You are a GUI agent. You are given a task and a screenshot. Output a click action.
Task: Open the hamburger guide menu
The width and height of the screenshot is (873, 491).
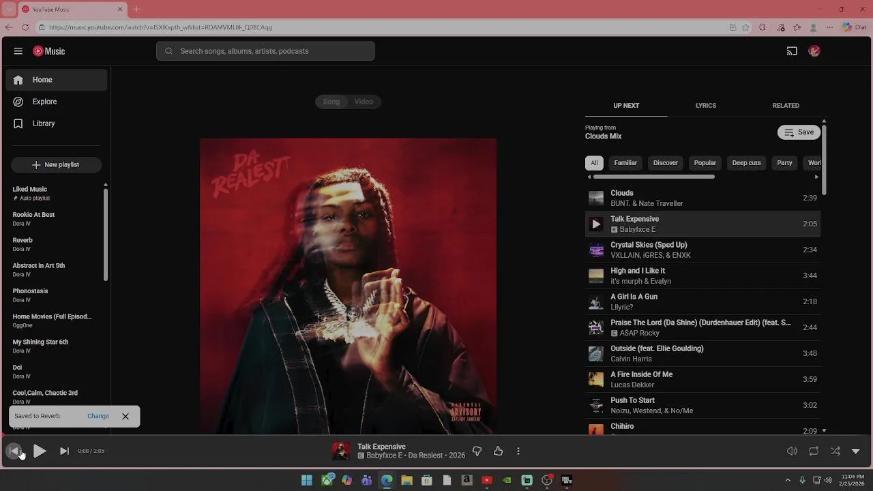click(x=18, y=51)
